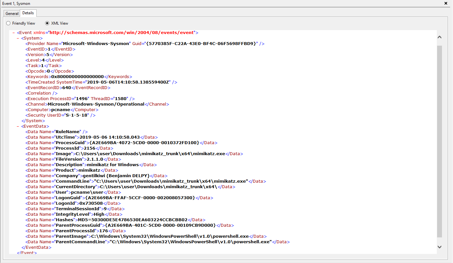Click the Keywords 0x8000000000000000 line

tap(78, 77)
